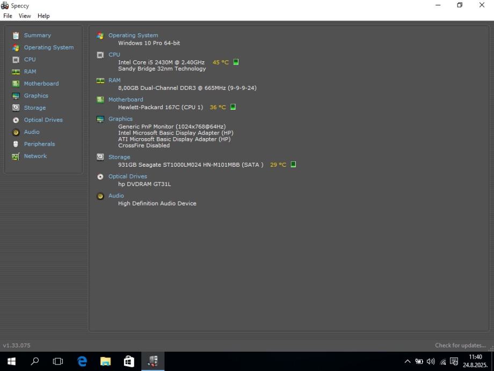Viewport: 494px width, 371px height.
Task: Click the monitor icon beside Graphics heading in main panel
Action: (100, 119)
